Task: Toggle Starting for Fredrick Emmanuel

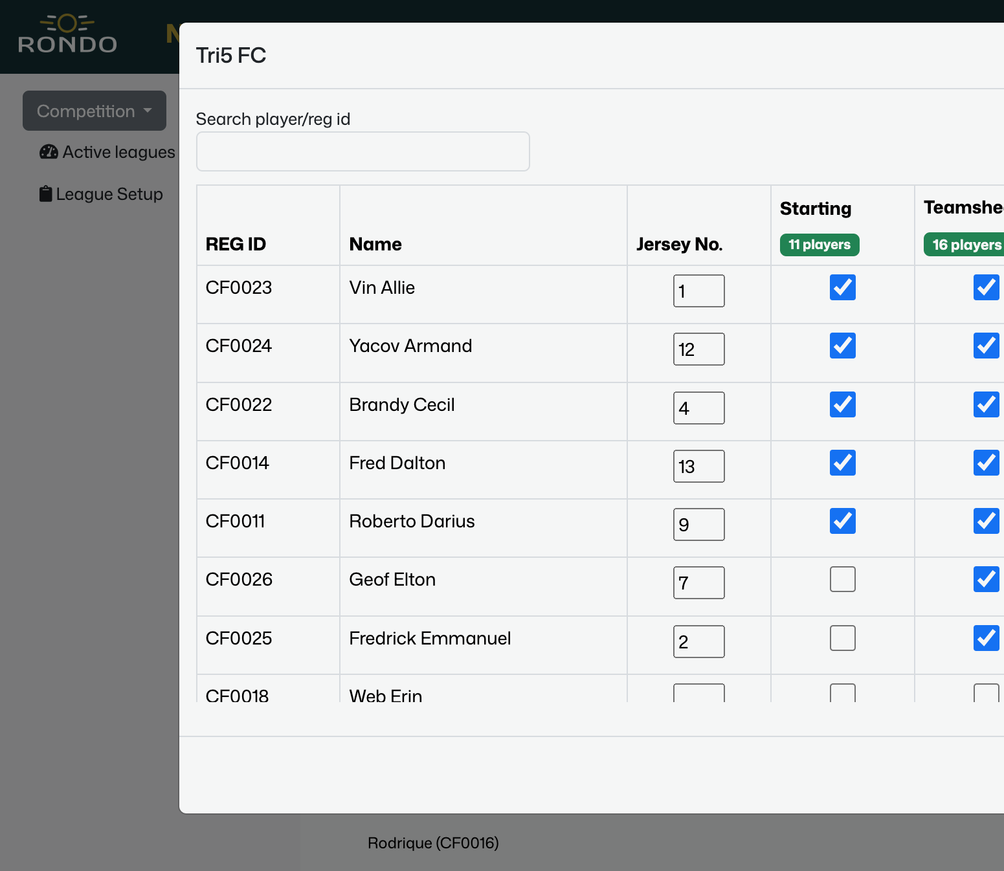Action: click(842, 638)
